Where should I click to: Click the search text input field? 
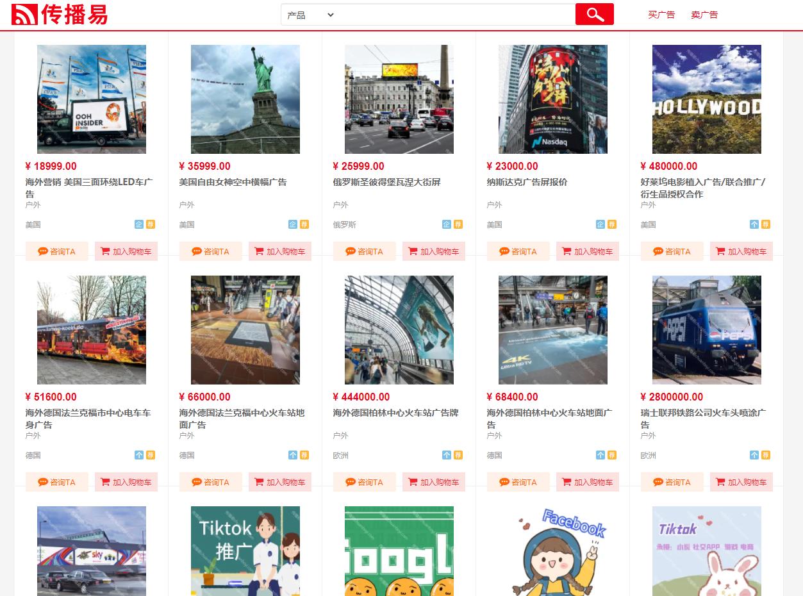(455, 15)
